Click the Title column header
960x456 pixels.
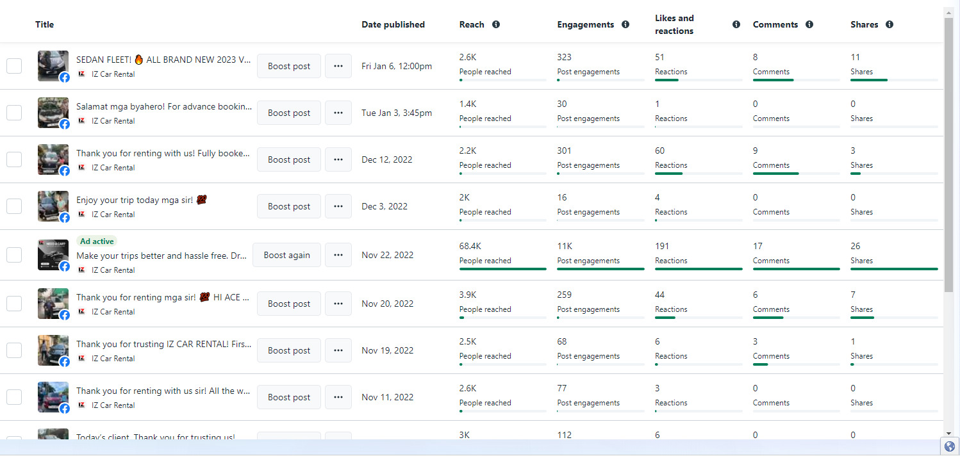tap(45, 24)
